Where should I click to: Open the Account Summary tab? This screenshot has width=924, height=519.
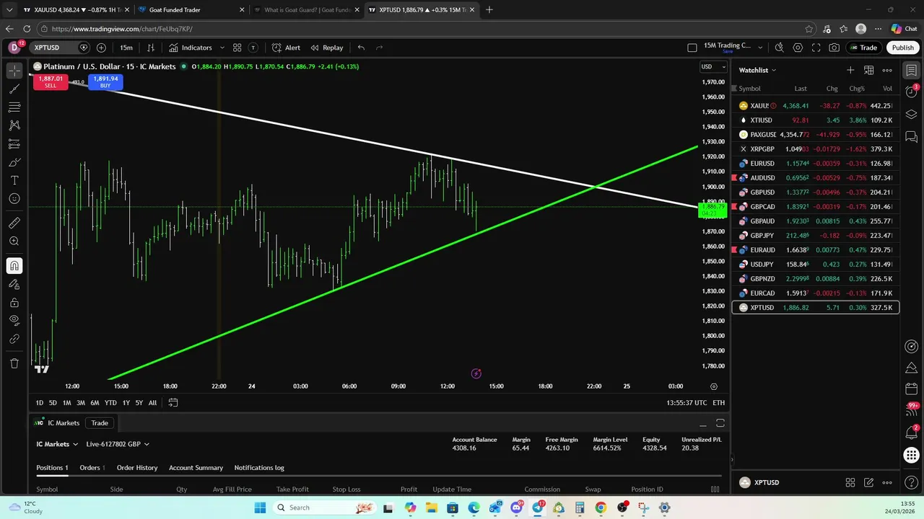(196, 468)
